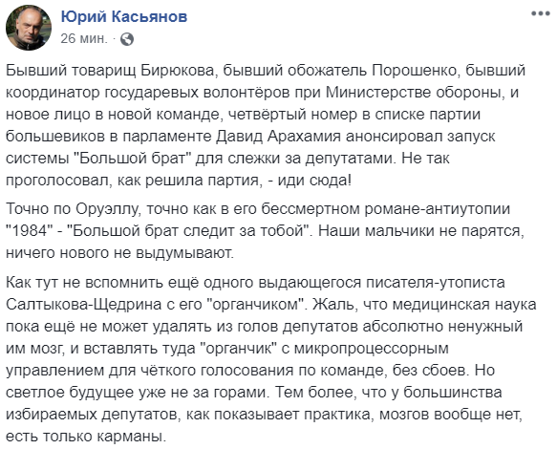Click the phrase "иди сюда!" ending the first paragraph
The image size is (557, 449).
(x=314, y=181)
